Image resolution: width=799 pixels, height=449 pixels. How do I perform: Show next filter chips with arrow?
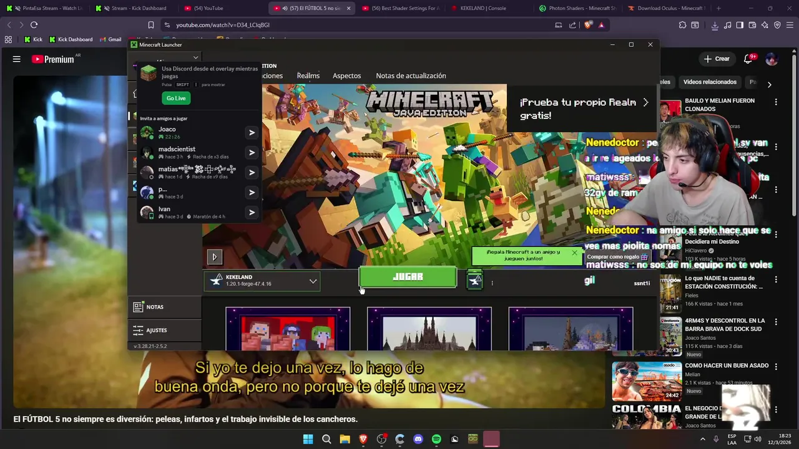point(769,84)
